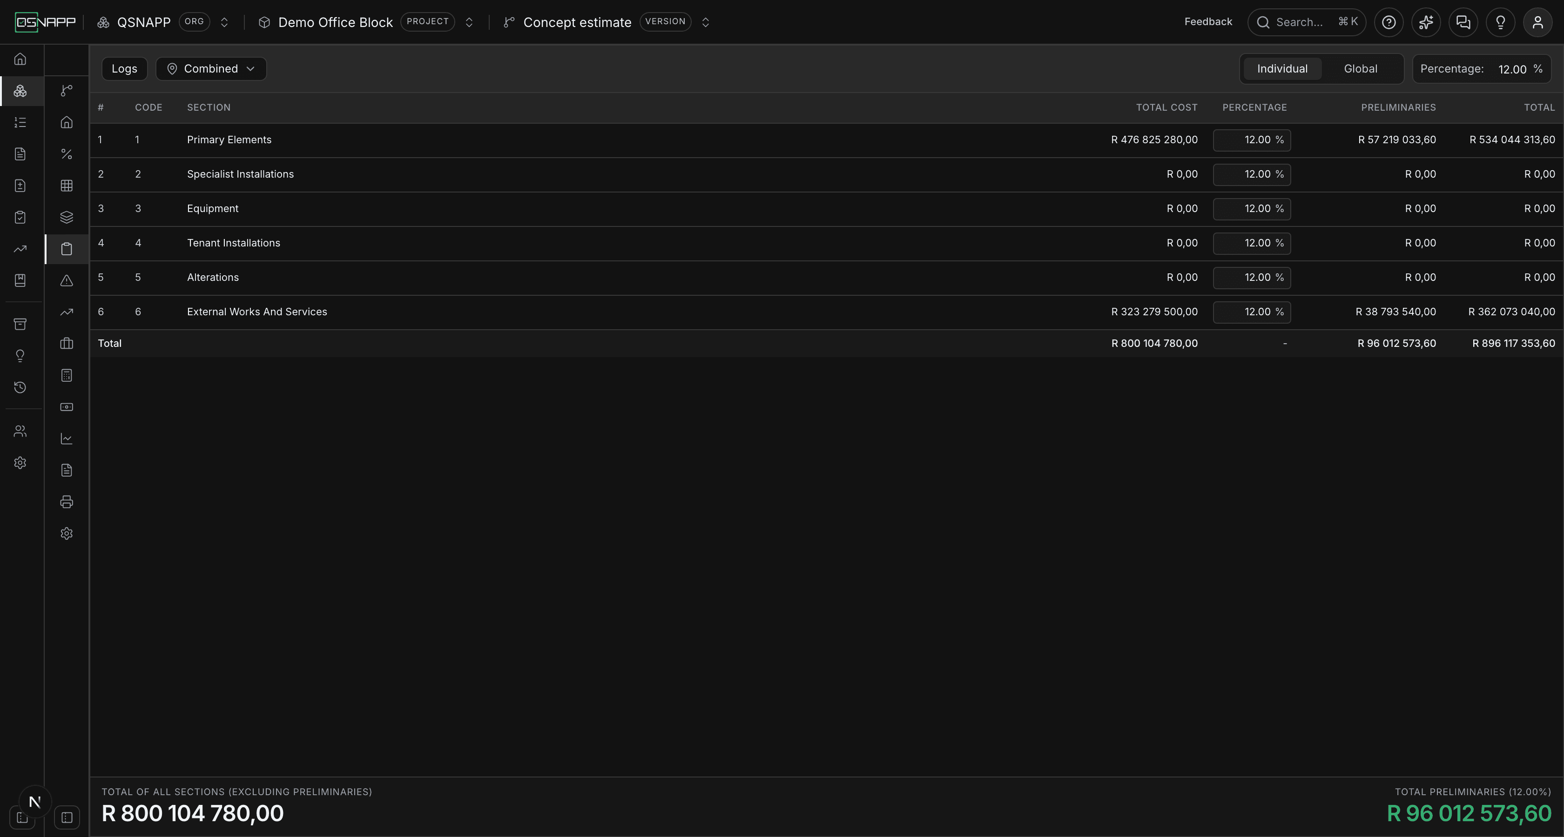Open the people users icon in main sidebar
The image size is (1564, 837).
[x=20, y=431]
